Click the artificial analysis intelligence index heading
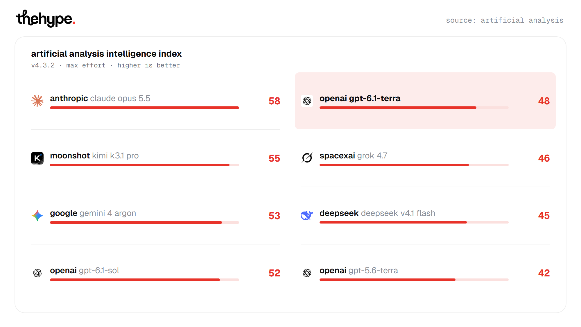581x327 pixels. [x=106, y=54]
